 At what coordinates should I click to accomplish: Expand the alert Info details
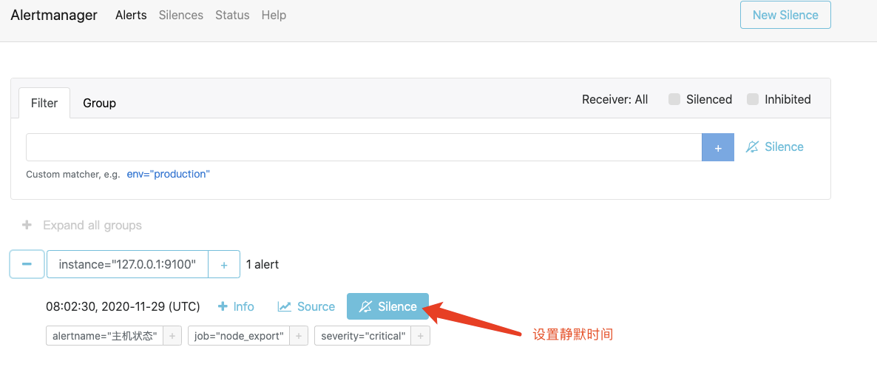(236, 306)
